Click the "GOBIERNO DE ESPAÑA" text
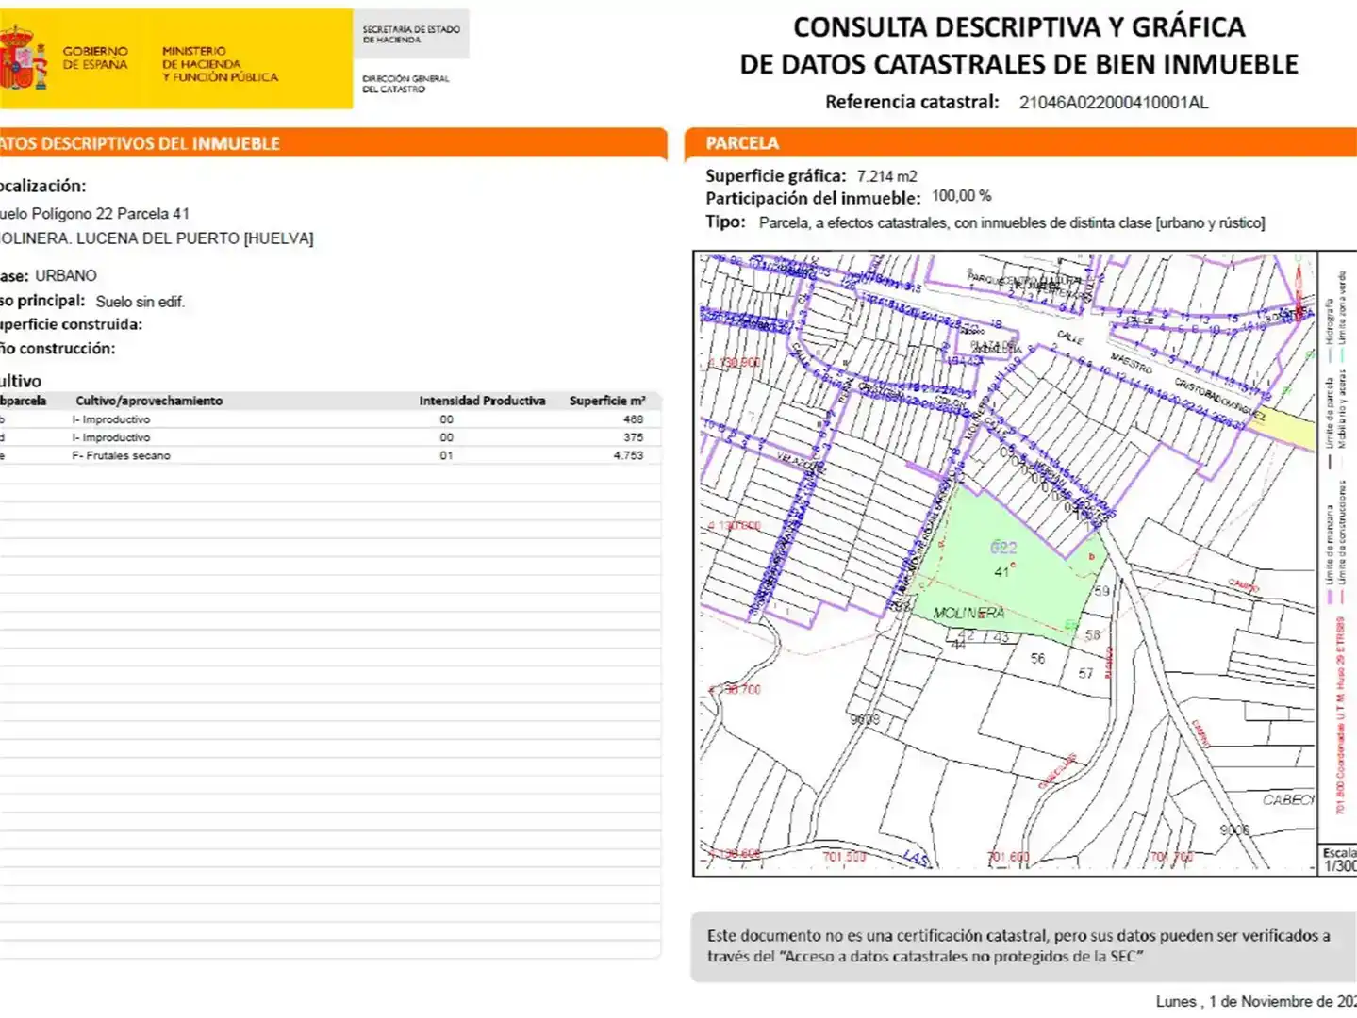1357x1018 pixels. point(95,57)
